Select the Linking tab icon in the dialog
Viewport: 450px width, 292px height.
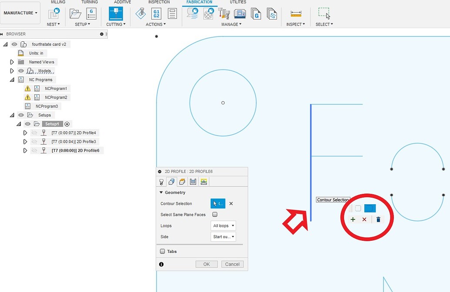coord(203,181)
